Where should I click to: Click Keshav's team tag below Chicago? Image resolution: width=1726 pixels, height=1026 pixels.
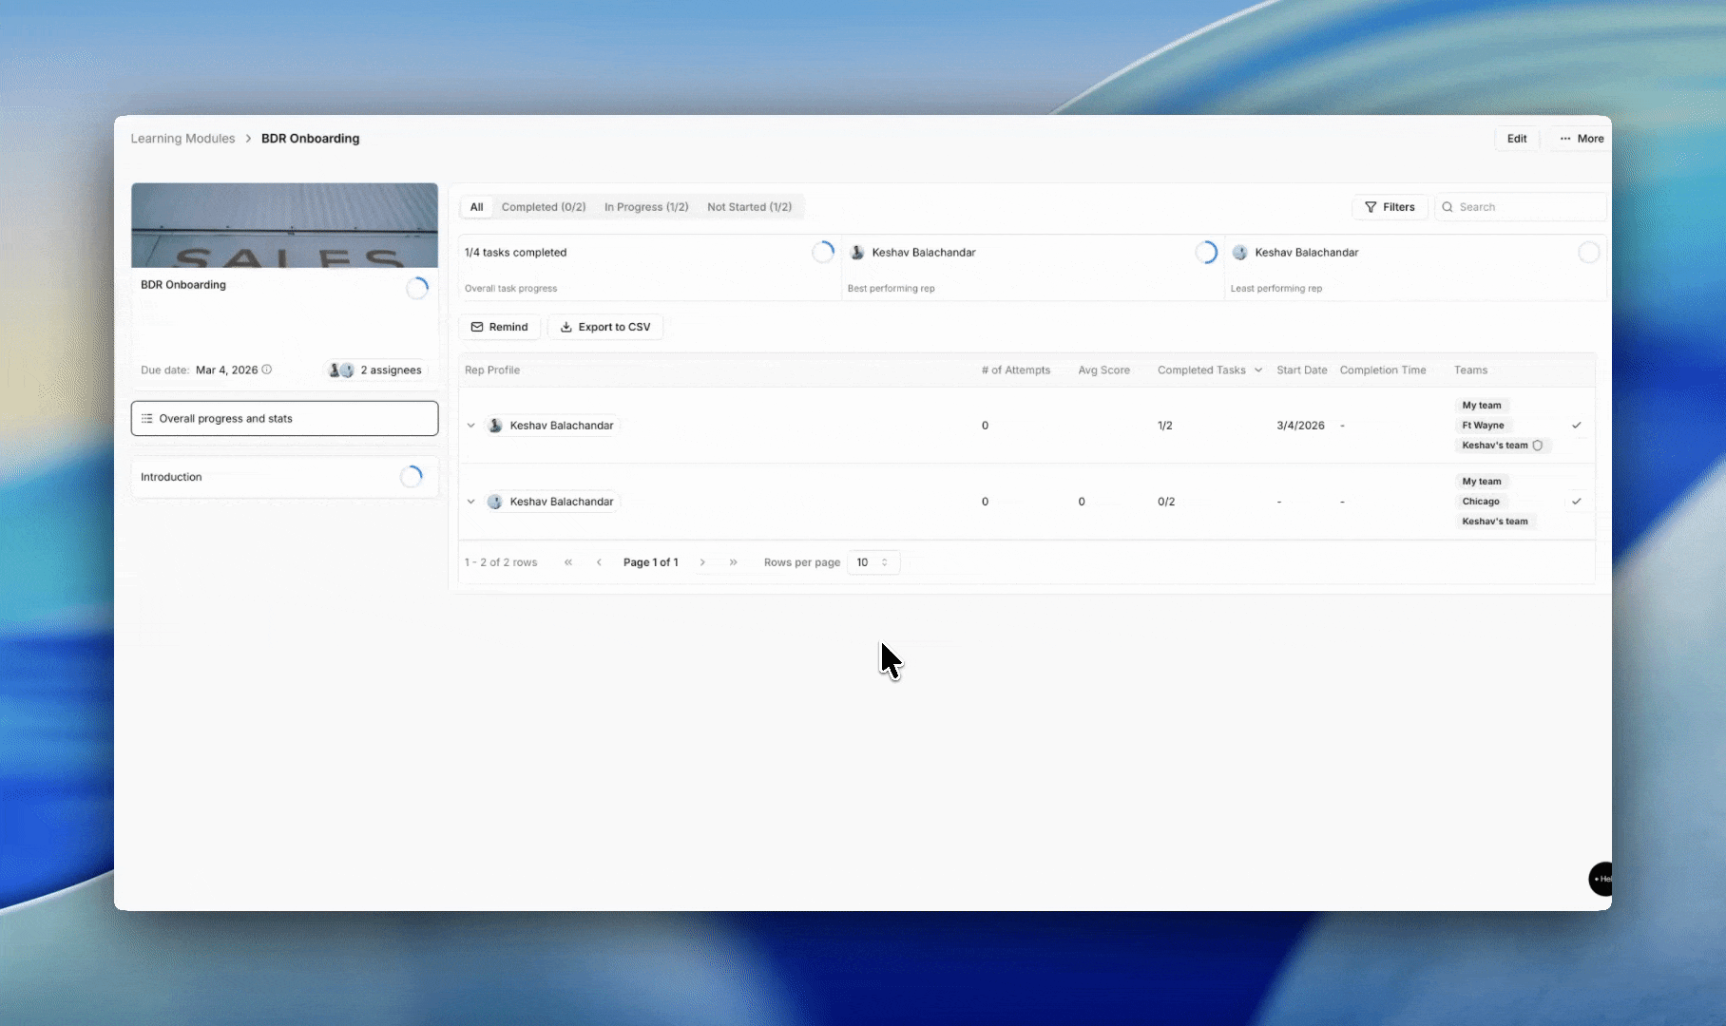tap(1495, 522)
